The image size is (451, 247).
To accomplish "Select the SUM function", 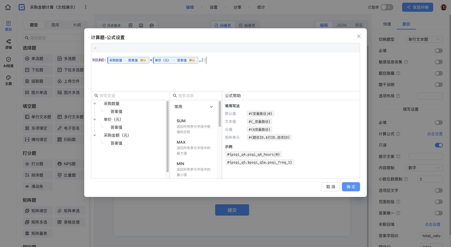I will 194,126.
